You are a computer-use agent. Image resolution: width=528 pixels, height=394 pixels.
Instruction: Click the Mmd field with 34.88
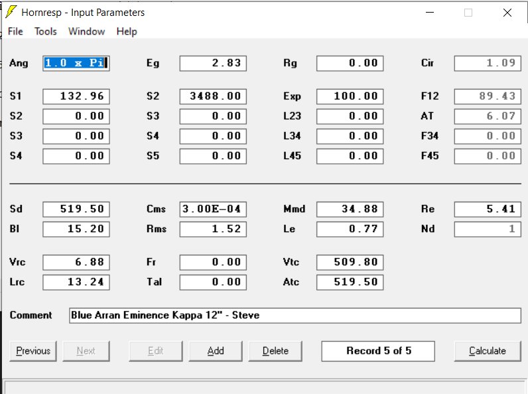tap(350, 209)
